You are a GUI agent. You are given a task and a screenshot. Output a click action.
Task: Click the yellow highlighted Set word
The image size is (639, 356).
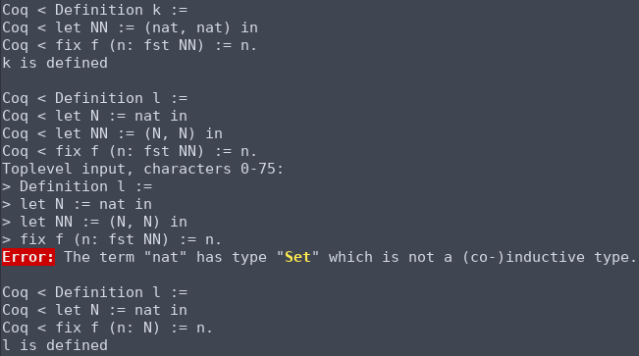point(297,257)
